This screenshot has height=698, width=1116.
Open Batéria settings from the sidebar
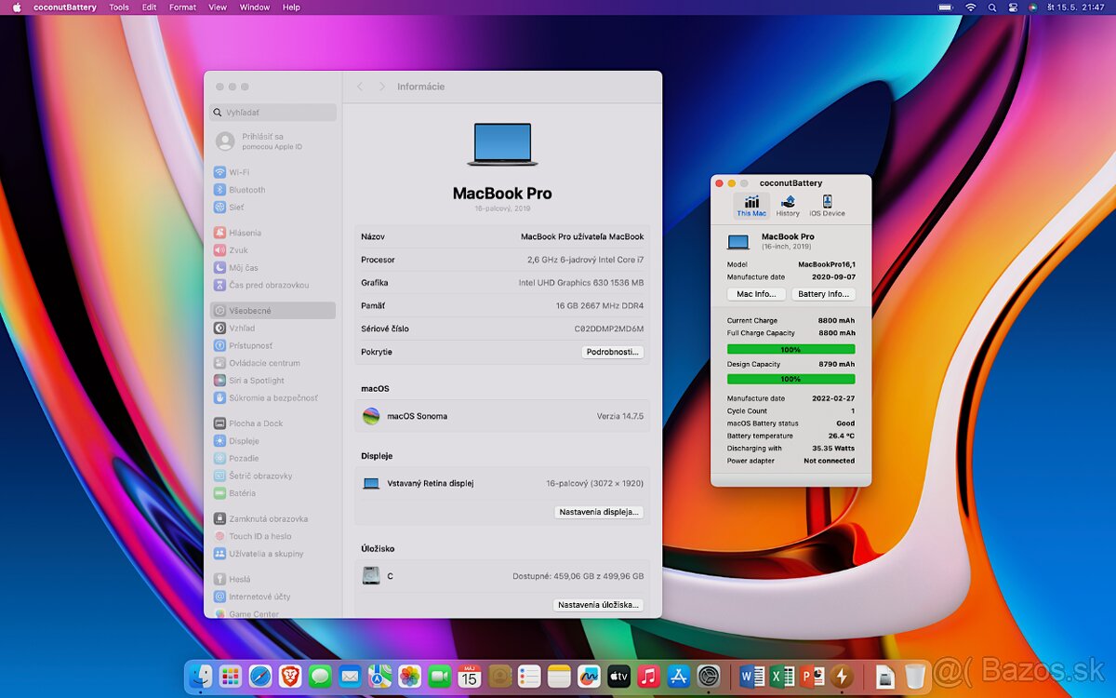pos(243,493)
